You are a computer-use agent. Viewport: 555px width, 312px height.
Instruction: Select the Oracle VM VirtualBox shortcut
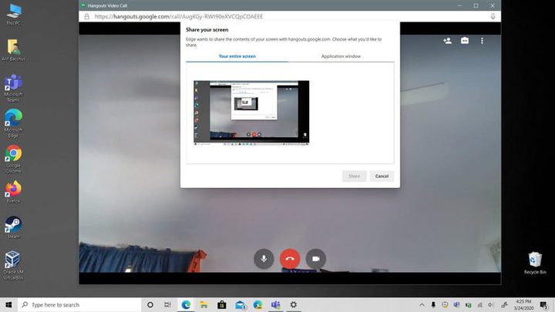tap(13, 265)
